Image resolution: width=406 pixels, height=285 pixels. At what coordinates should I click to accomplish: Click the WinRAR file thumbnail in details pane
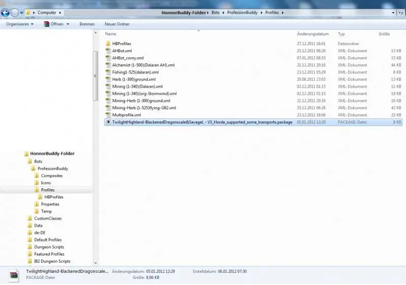pyautogui.click(x=14, y=275)
